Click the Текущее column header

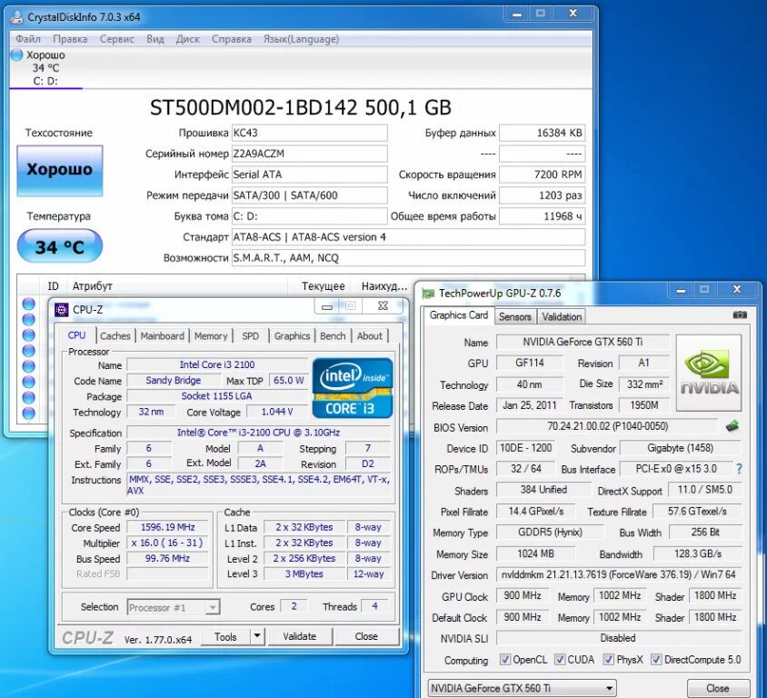323,286
